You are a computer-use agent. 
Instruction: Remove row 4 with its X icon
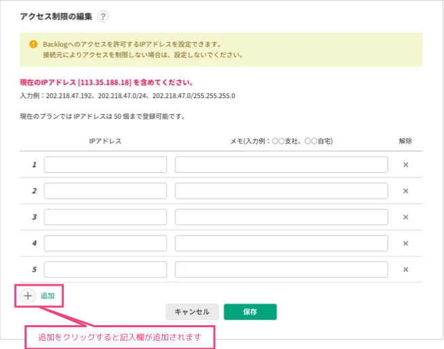pos(405,244)
